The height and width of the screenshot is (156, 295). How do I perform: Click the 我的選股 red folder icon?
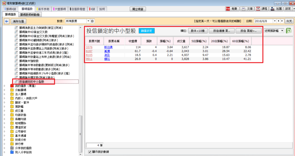pyautogui.click(x=12, y=86)
